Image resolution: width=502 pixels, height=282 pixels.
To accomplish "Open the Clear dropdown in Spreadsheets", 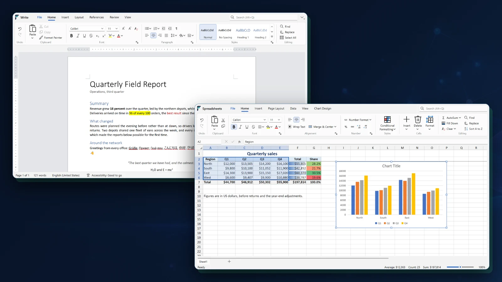I will (455, 129).
